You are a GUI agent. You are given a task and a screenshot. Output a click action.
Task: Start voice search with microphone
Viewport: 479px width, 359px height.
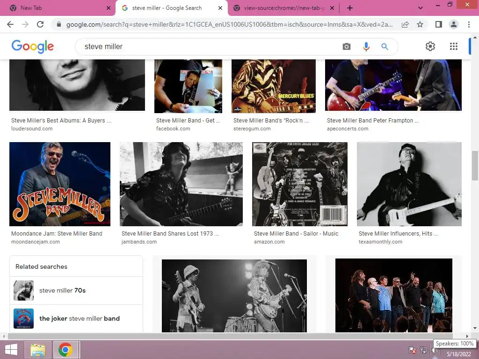point(366,47)
